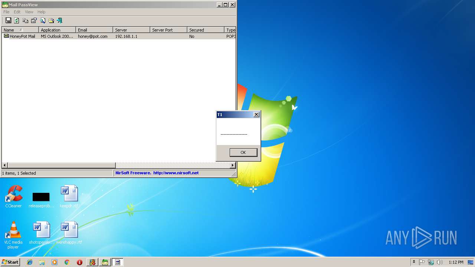Close the Mail PassView window
The image size is (475, 267).
tap(232, 5)
